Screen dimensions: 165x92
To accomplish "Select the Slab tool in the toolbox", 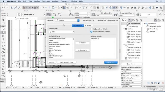I will 3,46.
